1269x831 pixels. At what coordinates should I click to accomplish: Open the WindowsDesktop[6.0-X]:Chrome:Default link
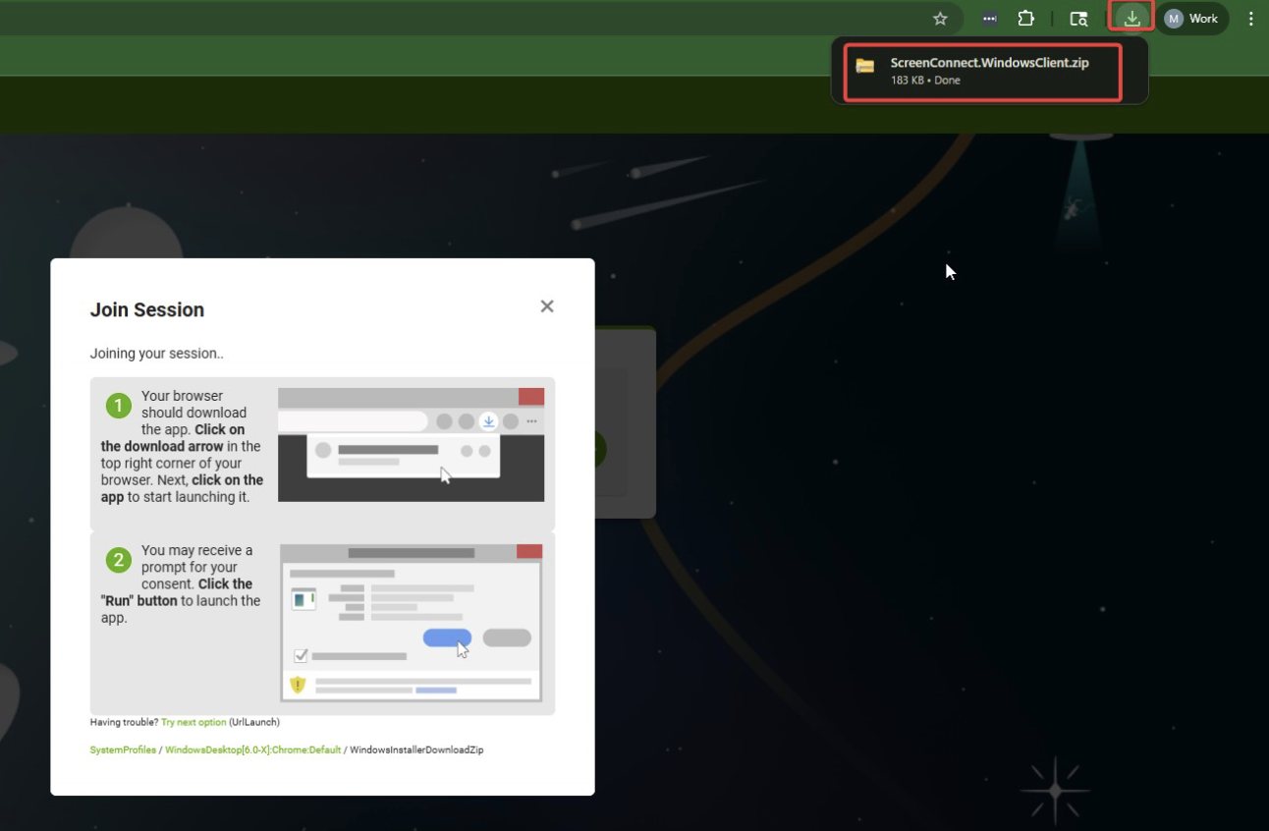click(252, 749)
